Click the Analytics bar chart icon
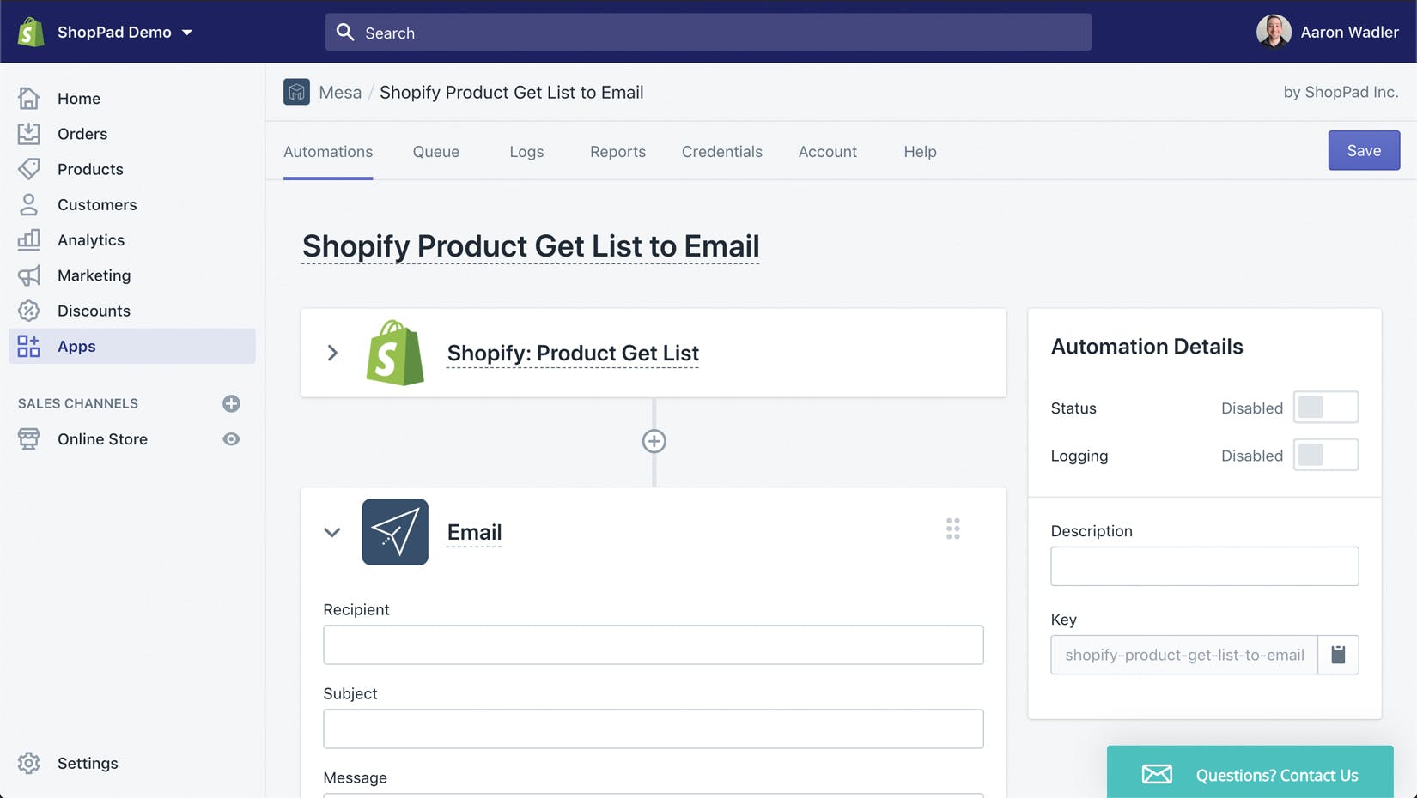This screenshot has width=1417, height=798. pyautogui.click(x=28, y=239)
